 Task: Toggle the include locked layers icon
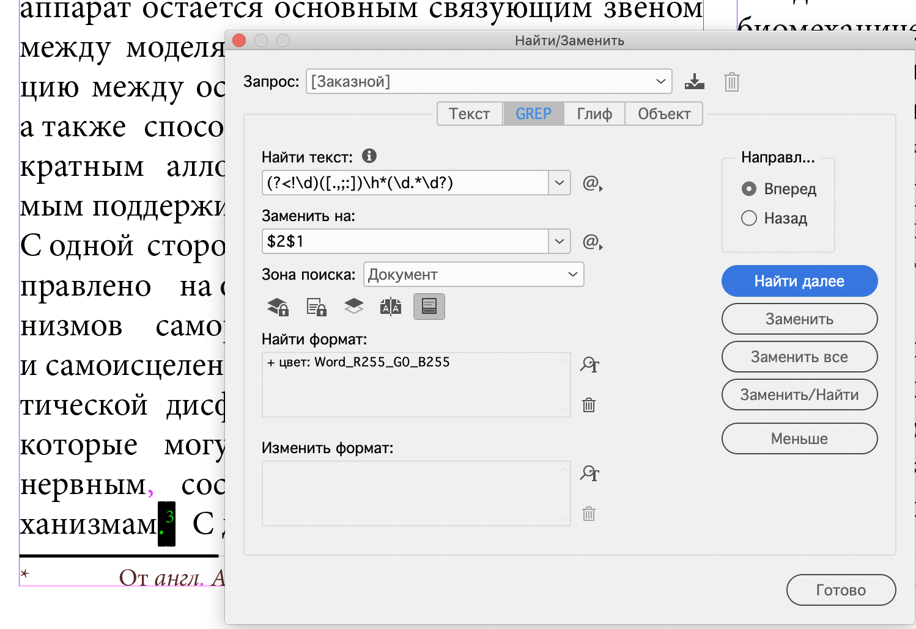tap(278, 307)
